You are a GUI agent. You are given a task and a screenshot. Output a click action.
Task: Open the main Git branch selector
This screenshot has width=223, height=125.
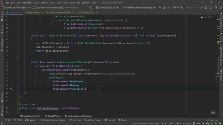[197, 124]
